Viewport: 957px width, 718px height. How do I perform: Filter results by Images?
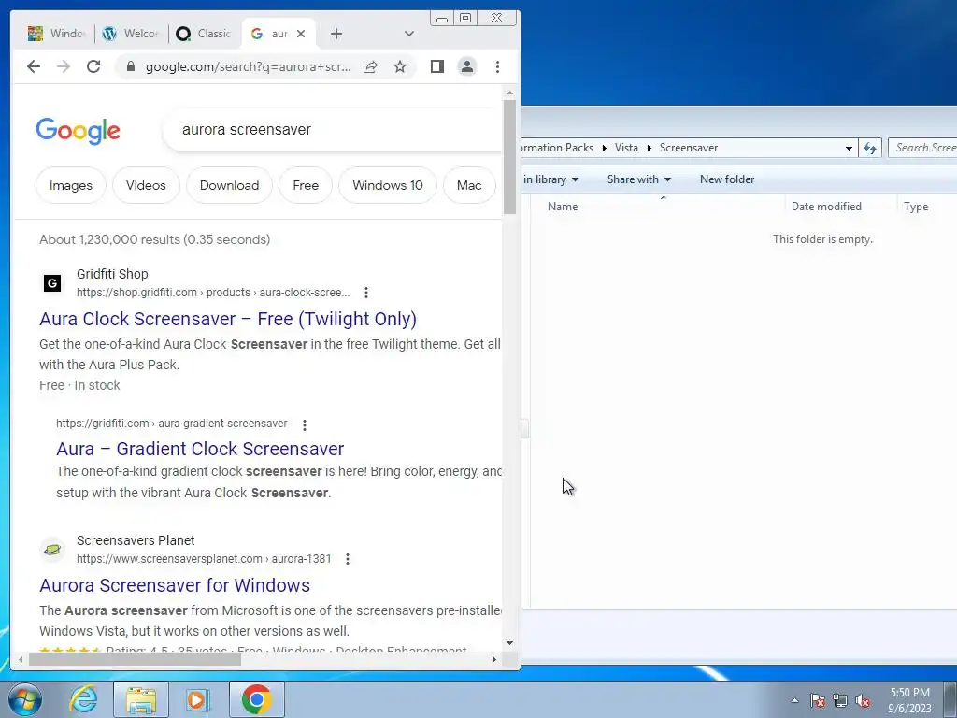pos(71,185)
